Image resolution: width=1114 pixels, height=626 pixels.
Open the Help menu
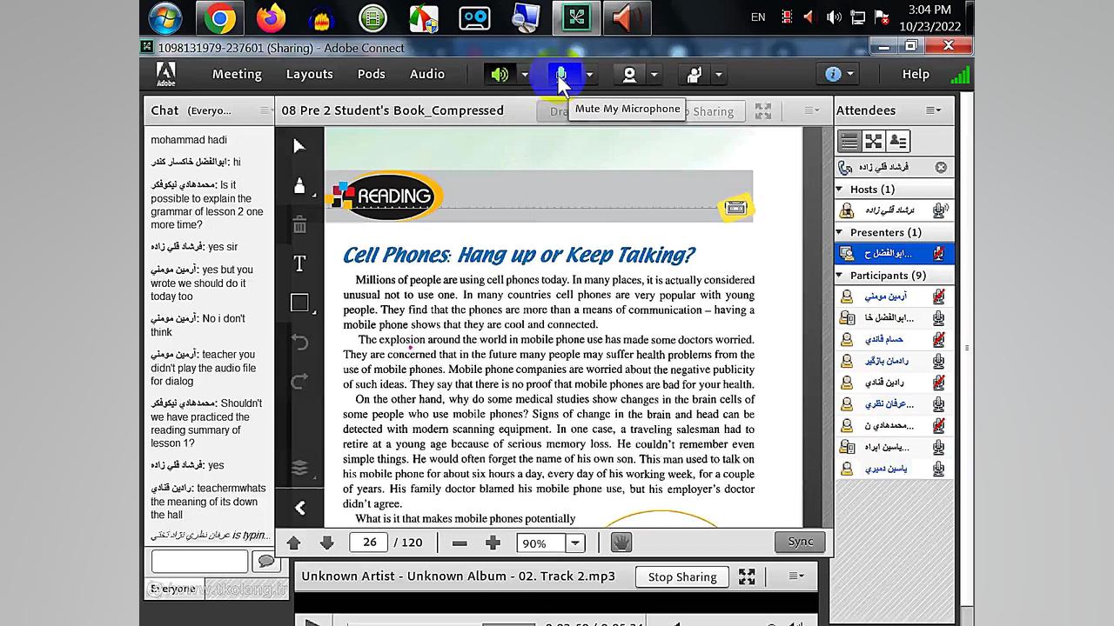click(x=916, y=74)
